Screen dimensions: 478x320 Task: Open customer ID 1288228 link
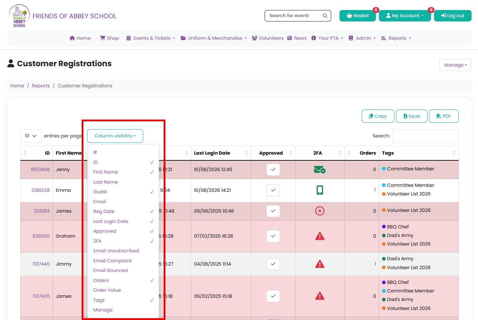[40, 190]
